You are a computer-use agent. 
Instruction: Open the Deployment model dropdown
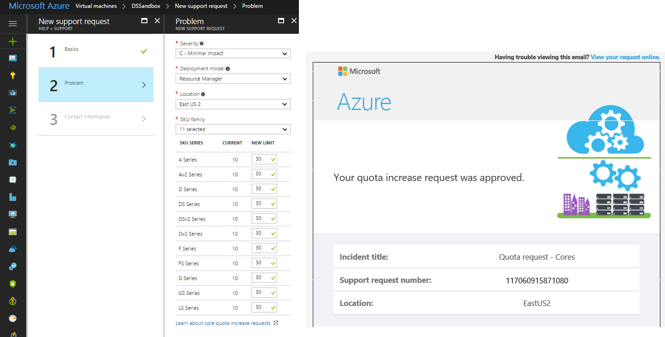pos(233,79)
